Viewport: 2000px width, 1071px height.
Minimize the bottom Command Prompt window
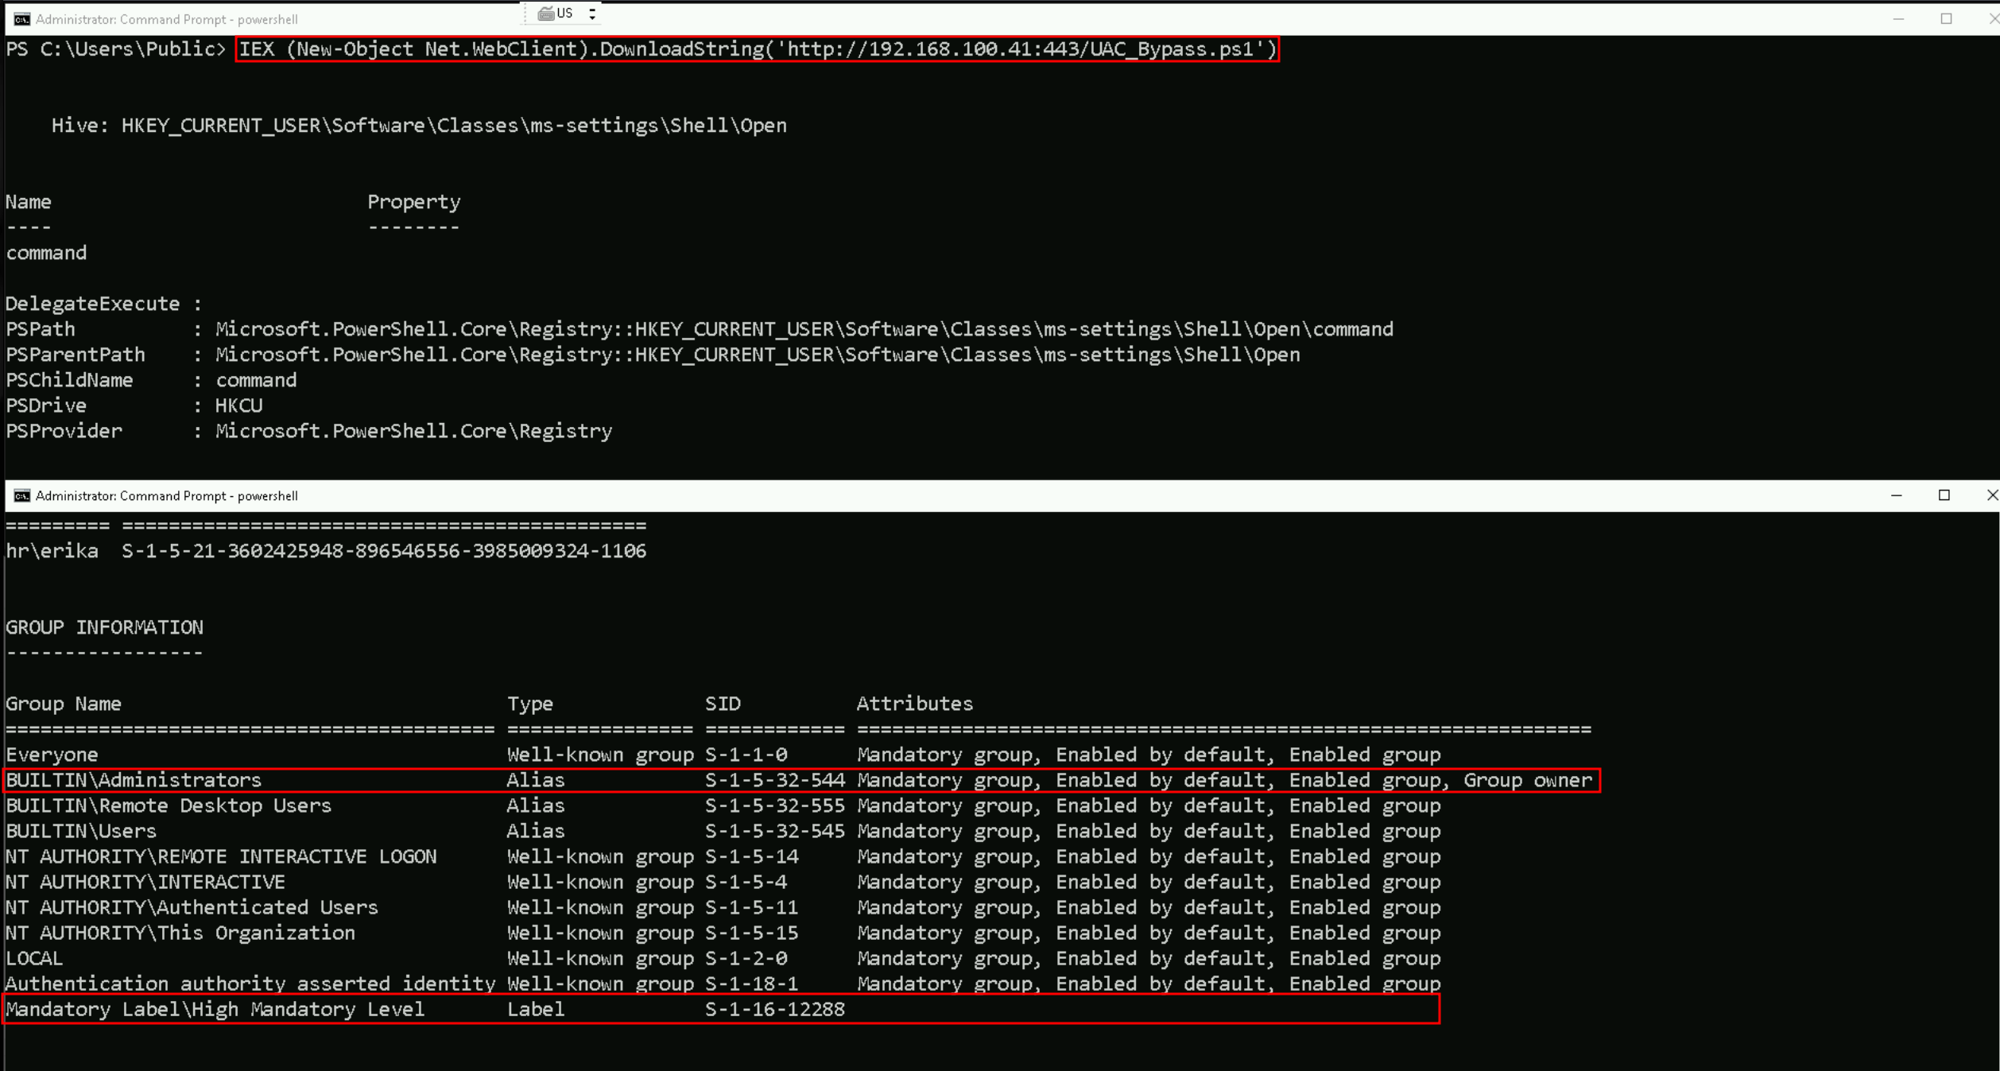[x=1897, y=495]
